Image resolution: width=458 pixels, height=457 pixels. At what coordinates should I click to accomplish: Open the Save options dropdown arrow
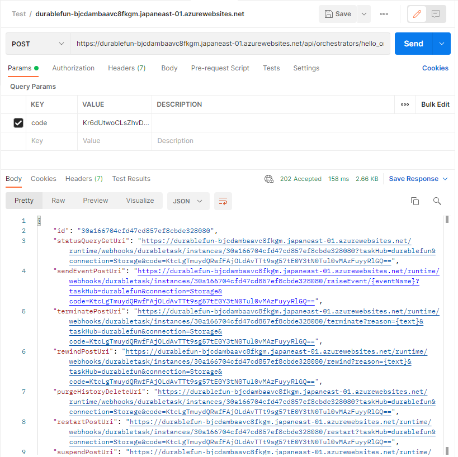pos(364,14)
